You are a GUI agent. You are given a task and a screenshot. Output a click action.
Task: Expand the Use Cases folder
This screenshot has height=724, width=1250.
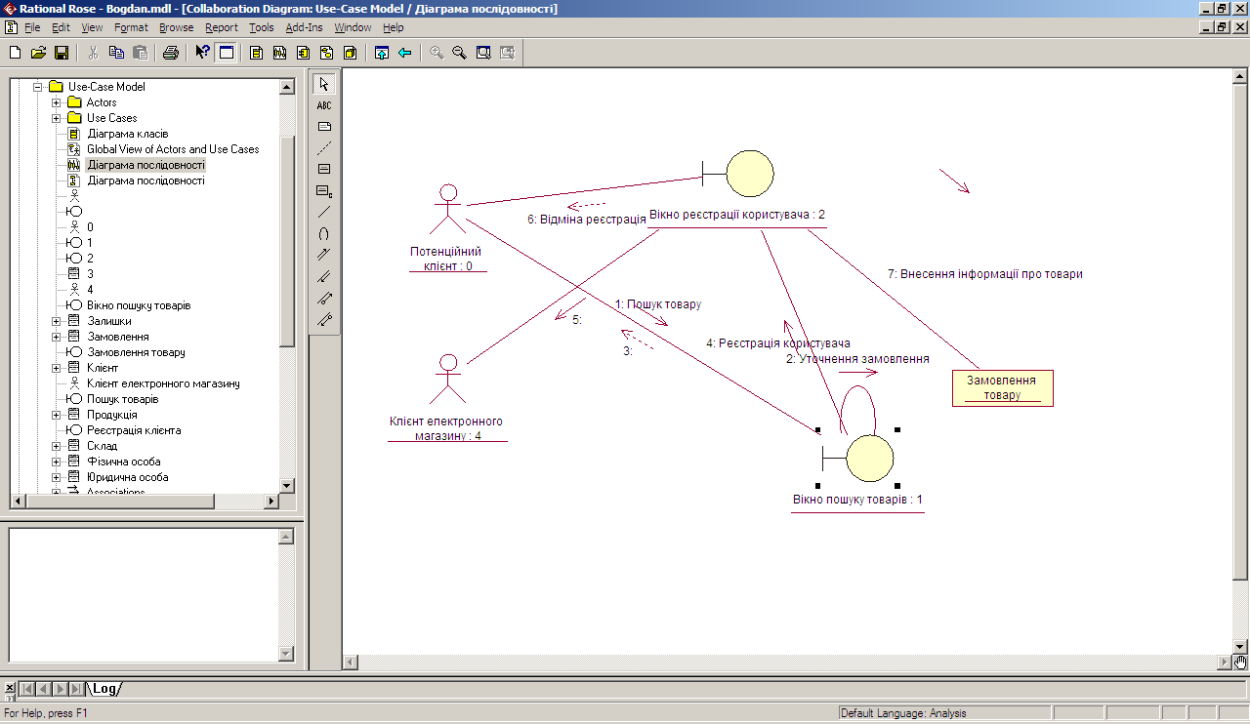coord(56,118)
